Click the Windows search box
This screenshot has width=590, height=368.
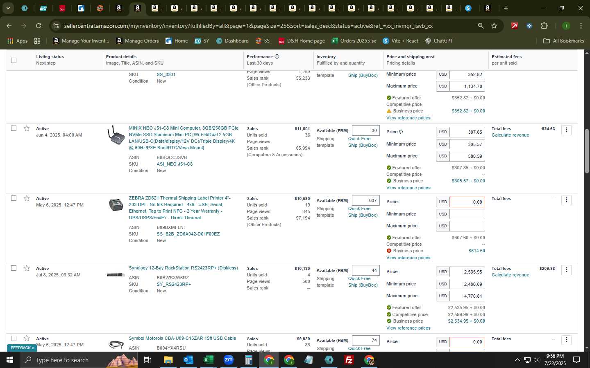coord(78,360)
